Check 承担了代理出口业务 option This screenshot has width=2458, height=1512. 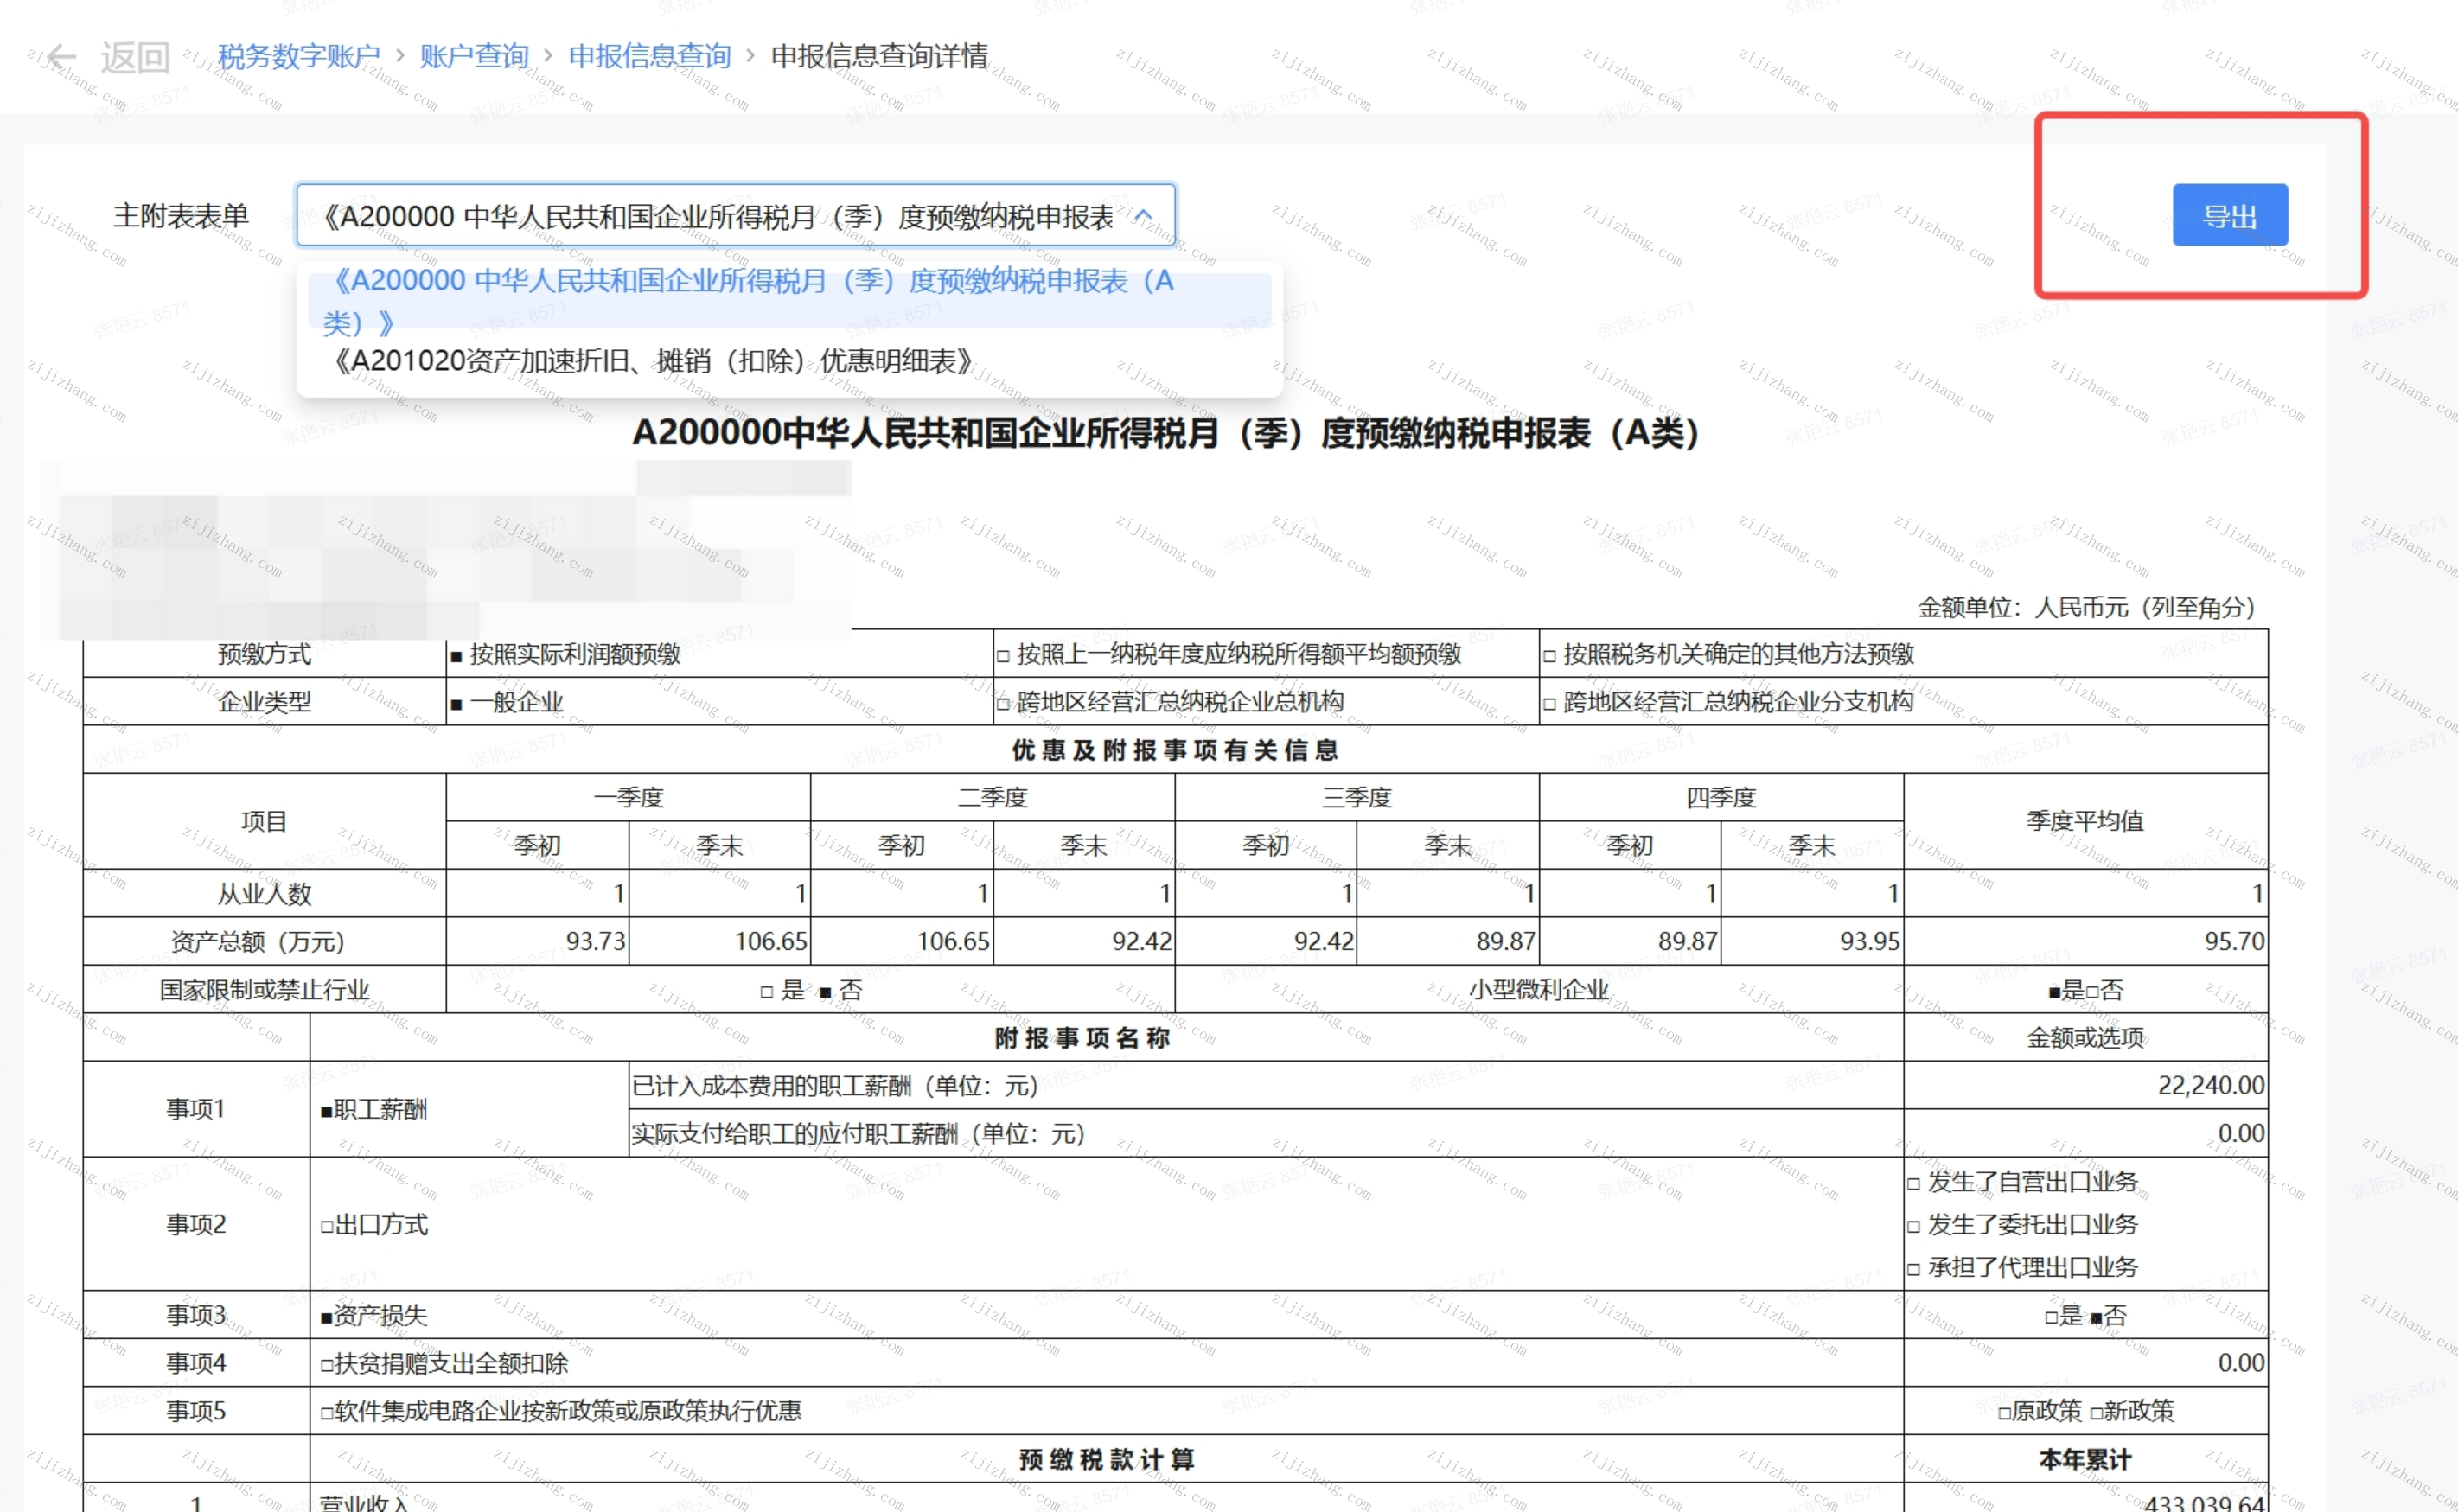point(1913,1269)
